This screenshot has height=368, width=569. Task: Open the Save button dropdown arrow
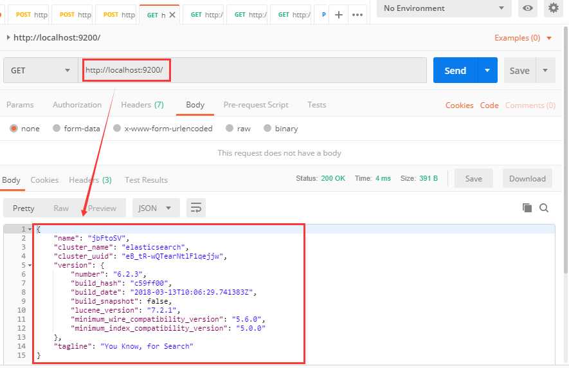pos(545,70)
